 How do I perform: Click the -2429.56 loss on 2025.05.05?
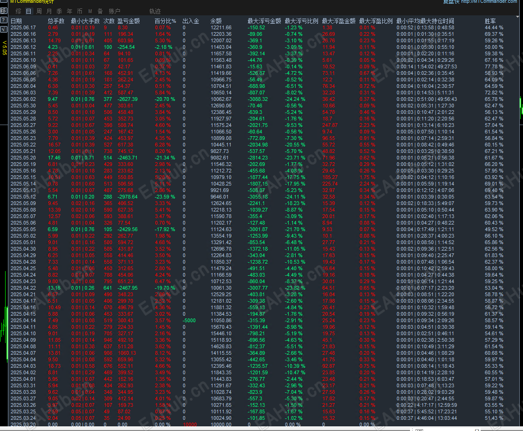coord(127,230)
